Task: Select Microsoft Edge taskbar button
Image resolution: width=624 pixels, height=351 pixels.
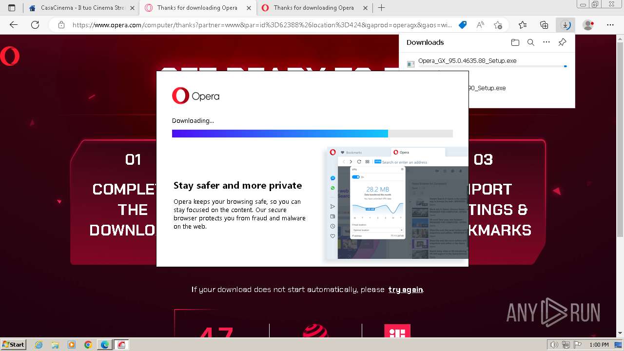Action: [x=105, y=345]
